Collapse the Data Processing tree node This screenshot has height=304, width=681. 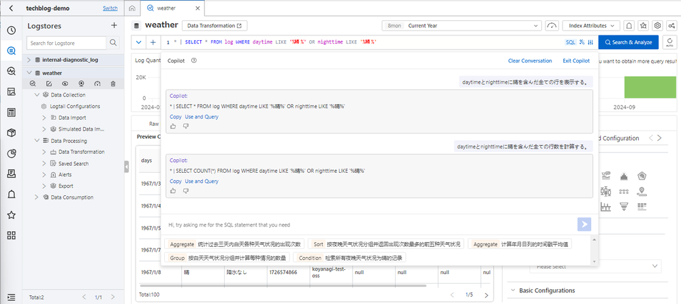37,141
